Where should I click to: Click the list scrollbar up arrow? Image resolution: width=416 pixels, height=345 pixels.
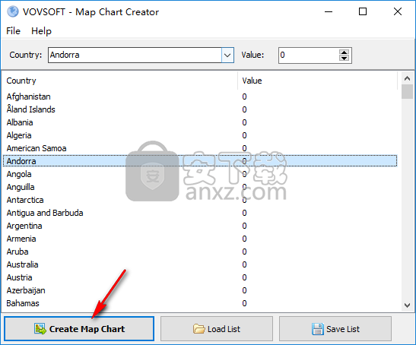[x=407, y=78]
